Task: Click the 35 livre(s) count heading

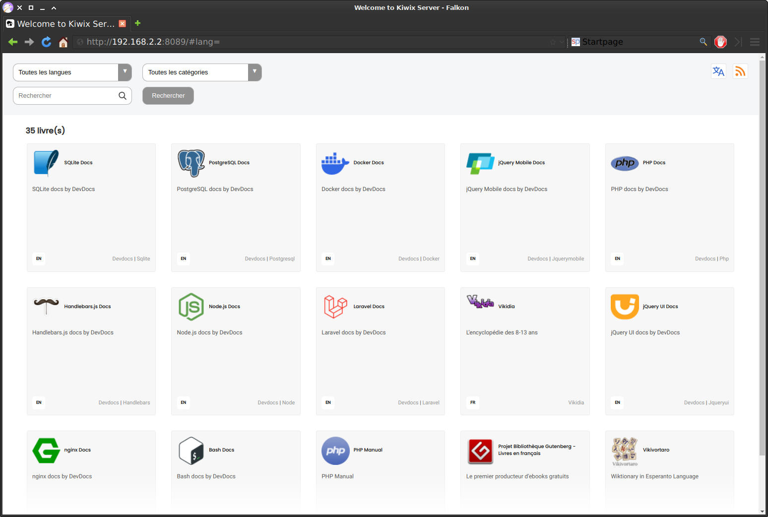Action: (x=45, y=130)
